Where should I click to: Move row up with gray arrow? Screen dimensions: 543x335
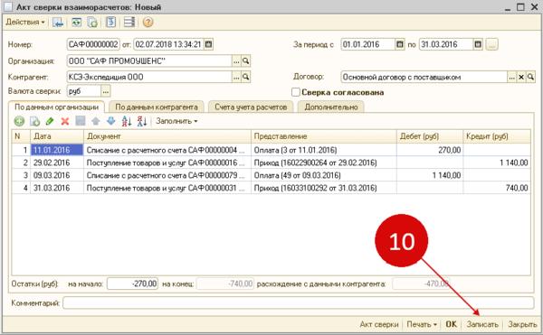(96, 121)
